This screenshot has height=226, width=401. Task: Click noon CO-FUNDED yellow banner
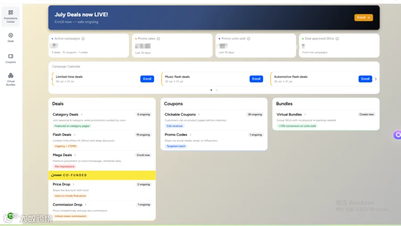pos(102,175)
